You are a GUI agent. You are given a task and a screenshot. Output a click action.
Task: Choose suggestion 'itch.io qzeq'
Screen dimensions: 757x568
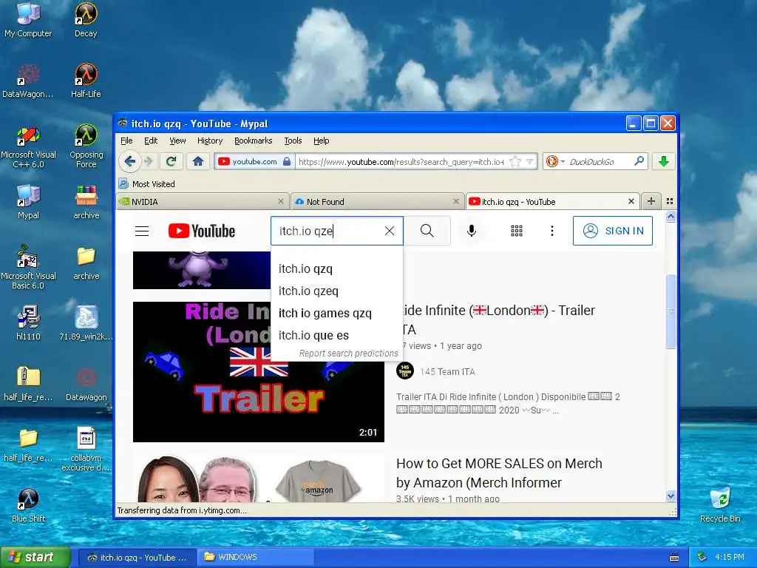tap(337, 291)
